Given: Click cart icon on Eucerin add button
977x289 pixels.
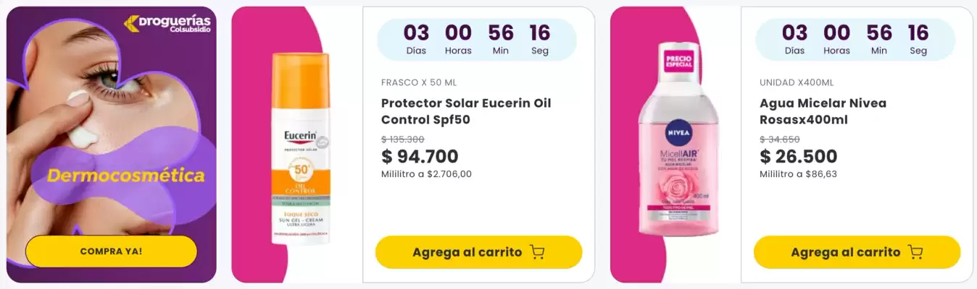Looking at the screenshot, I should tap(537, 252).
